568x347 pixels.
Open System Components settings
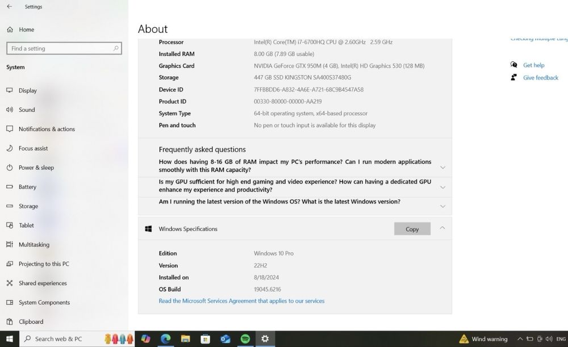click(x=44, y=303)
